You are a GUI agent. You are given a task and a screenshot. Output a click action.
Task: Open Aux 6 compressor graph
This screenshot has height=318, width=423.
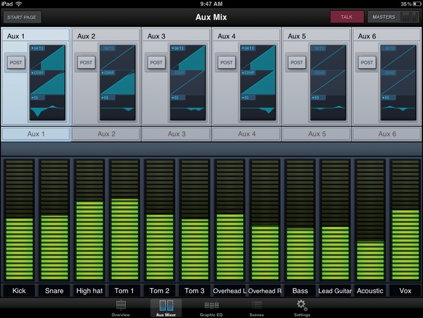click(398, 82)
